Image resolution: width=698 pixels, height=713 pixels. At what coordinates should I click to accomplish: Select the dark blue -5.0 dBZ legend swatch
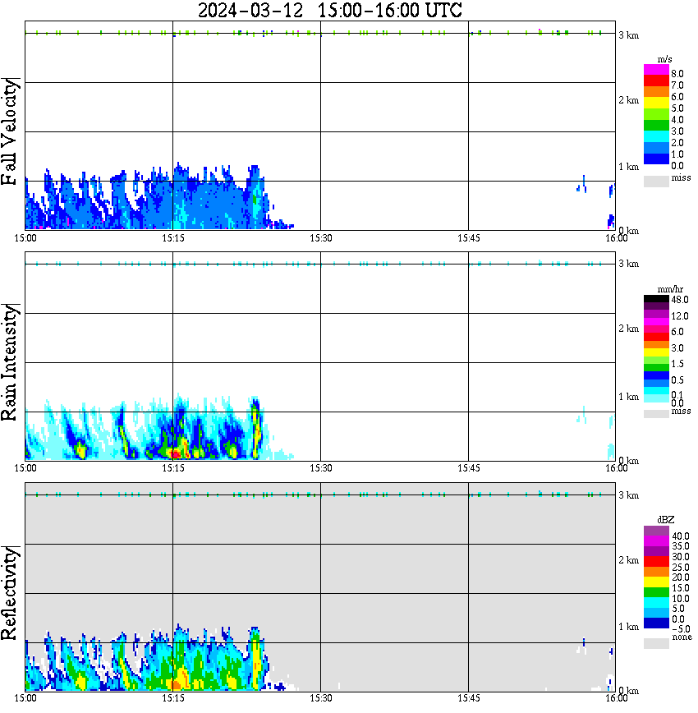point(656,623)
